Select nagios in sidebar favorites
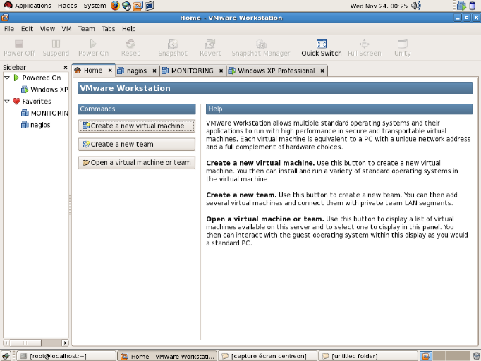Screen dimensions: 481x361 35,125
